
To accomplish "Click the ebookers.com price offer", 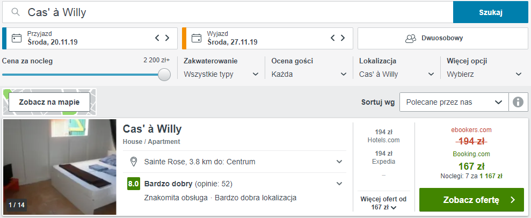I will click(x=471, y=135).
